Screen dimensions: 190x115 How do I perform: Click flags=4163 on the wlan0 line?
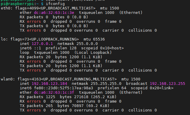point(29,79)
